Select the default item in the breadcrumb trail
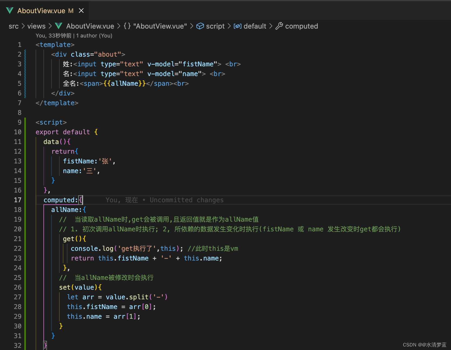Image resolution: width=451 pixels, height=350 pixels. pos(255,26)
